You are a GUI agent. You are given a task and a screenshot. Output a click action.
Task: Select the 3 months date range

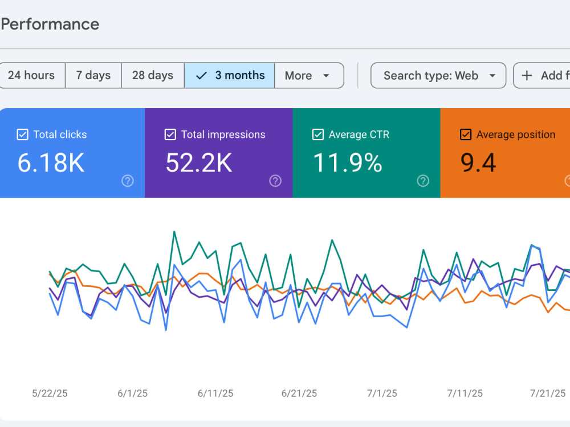[x=229, y=76]
